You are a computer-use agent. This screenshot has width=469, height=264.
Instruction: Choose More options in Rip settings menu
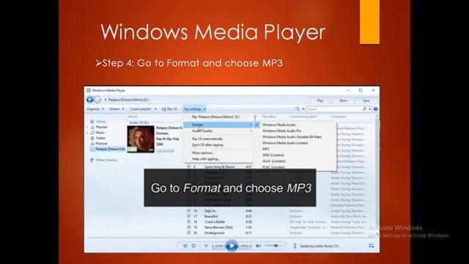click(218, 153)
